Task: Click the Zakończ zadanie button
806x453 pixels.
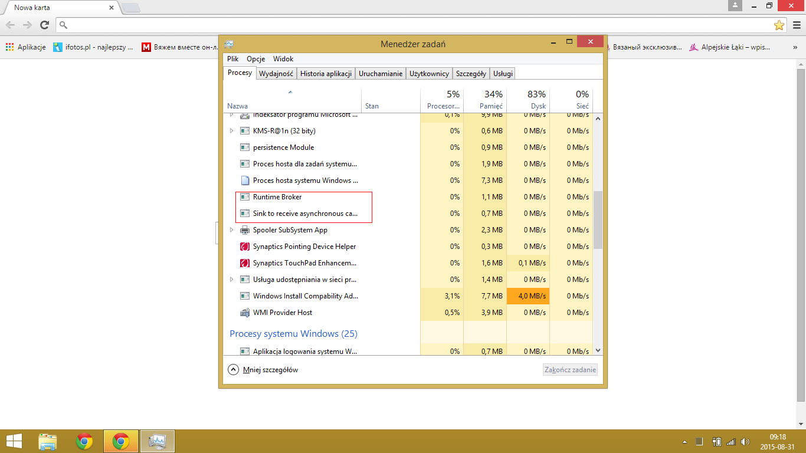Action: click(x=571, y=370)
